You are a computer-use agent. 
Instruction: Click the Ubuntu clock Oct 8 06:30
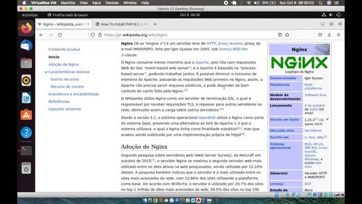(190, 15)
